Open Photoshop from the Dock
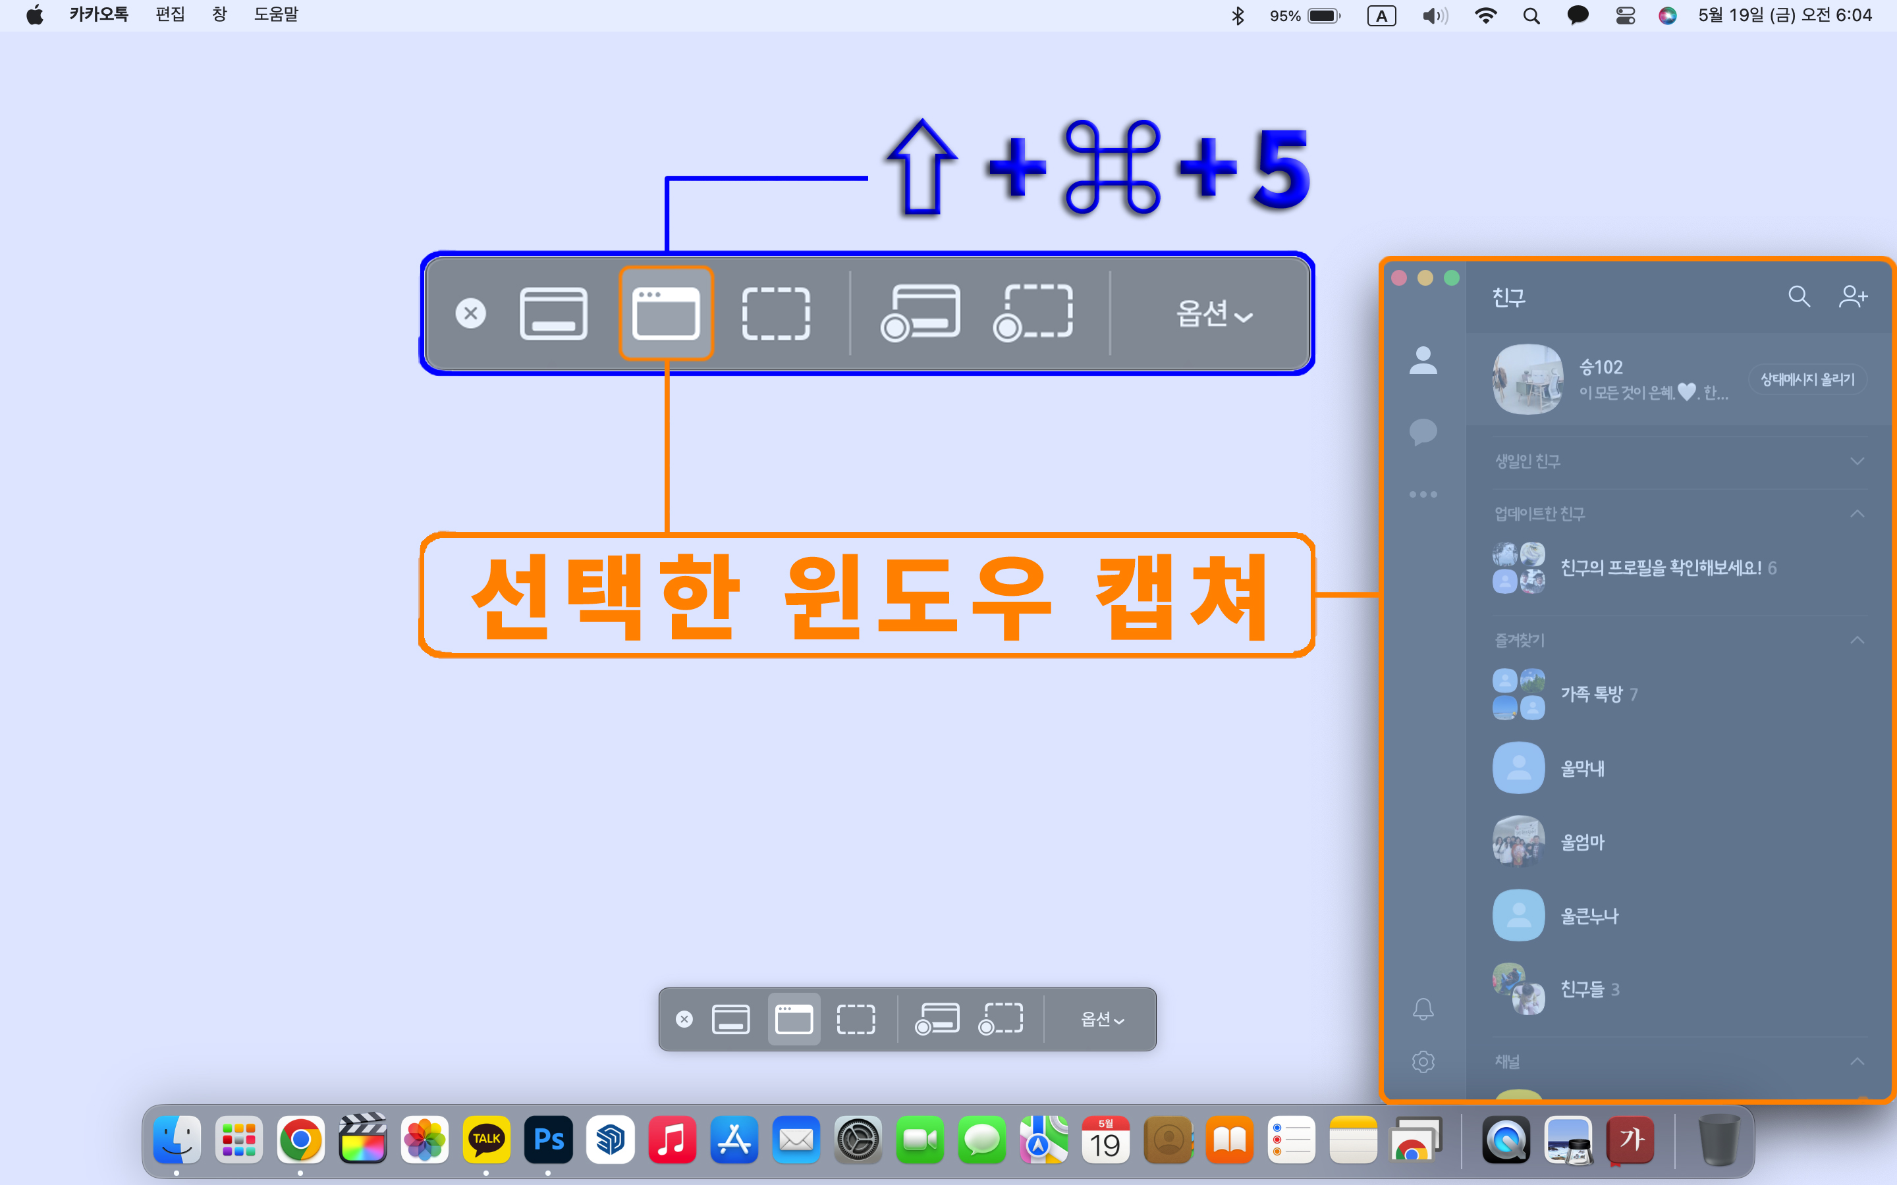The height and width of the screenshot is (1185, 1897). coord(548,1140)
